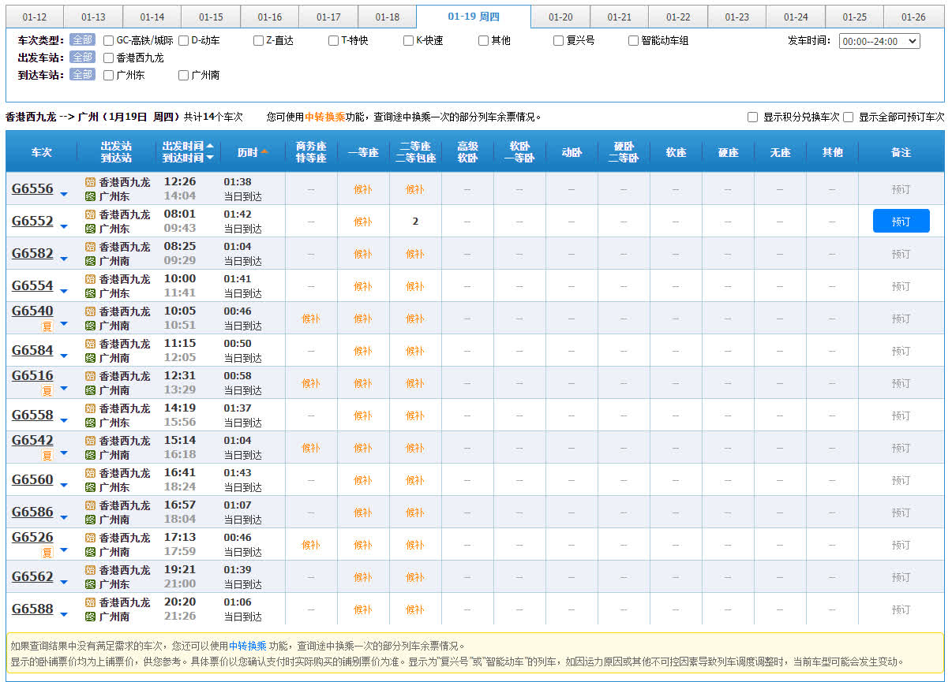Sort by duration using 历时 arrow

coord(264,151)
